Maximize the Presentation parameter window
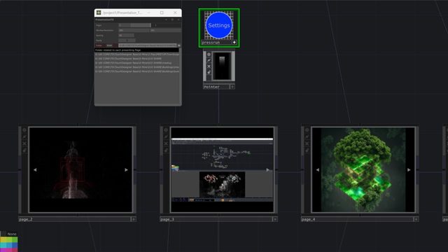 click(162, 13)
